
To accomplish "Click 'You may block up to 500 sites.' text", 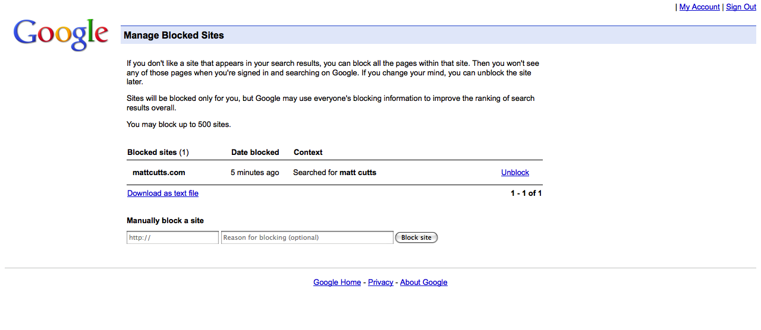I will 179,125.
